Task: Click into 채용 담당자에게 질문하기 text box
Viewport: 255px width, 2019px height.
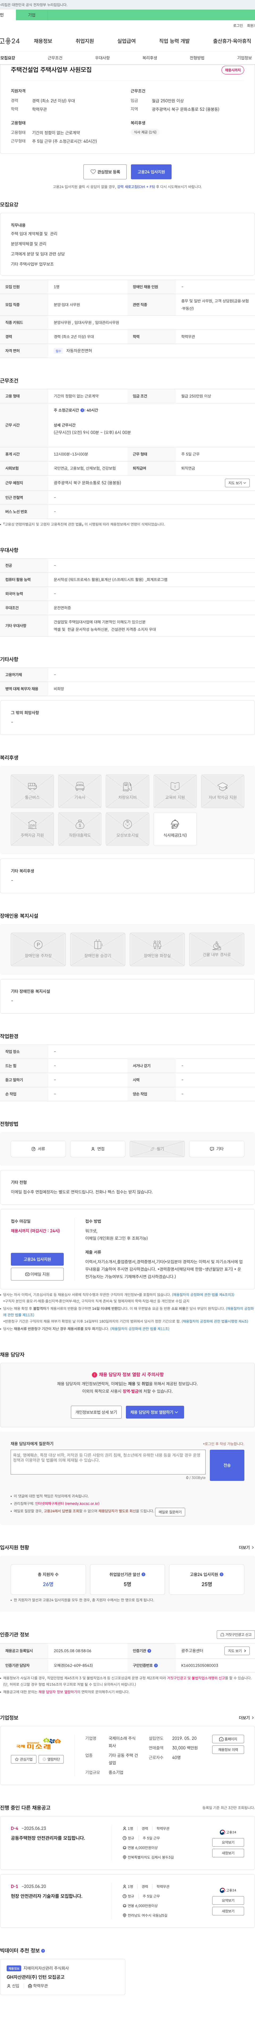Action: 108,1463
